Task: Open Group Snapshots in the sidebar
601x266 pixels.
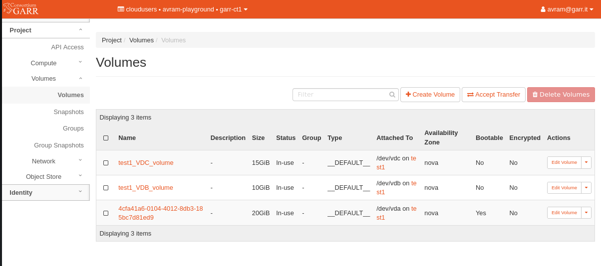Action: coord(59,145)
